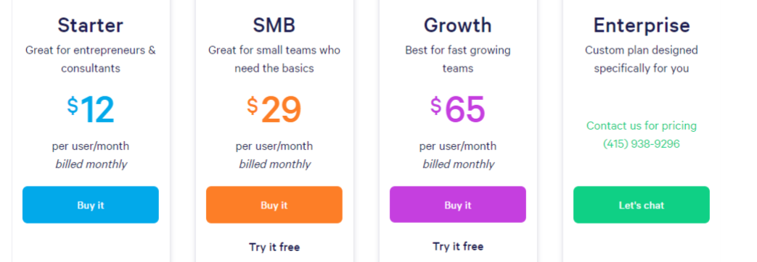Click the $29 price in SMB card
The height and width of the screenshot is (262, 757).
(x=274, y=109)
